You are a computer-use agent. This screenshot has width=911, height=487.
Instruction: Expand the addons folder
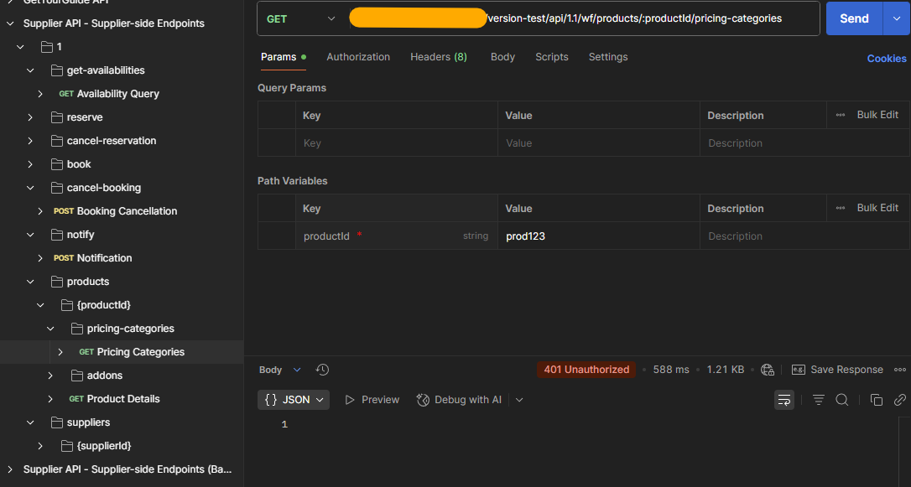pyautogui.click(x=50, y=376)
